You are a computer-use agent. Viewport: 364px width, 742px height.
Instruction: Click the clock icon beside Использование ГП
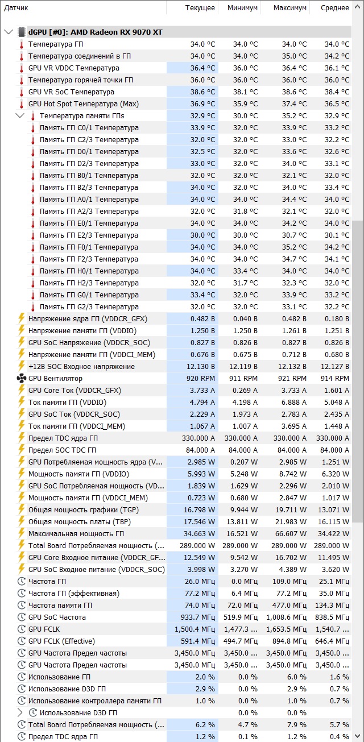click(x=22, y=677)
